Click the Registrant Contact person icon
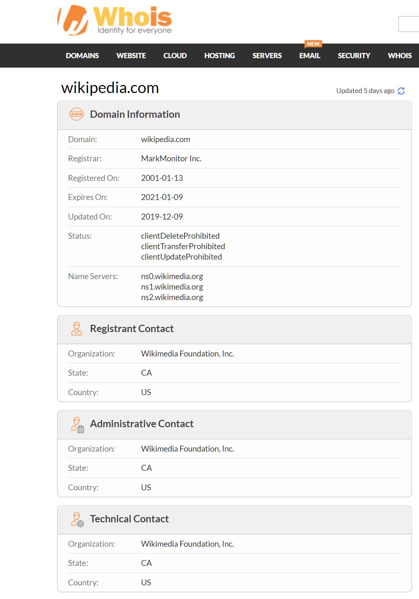419x599 pixels. click(77, 329)
